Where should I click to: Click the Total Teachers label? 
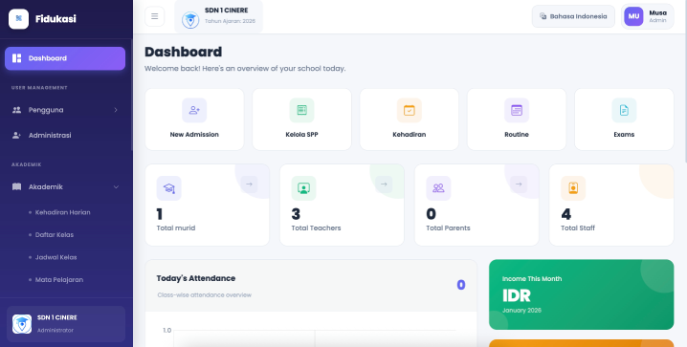tap(316, 228)
